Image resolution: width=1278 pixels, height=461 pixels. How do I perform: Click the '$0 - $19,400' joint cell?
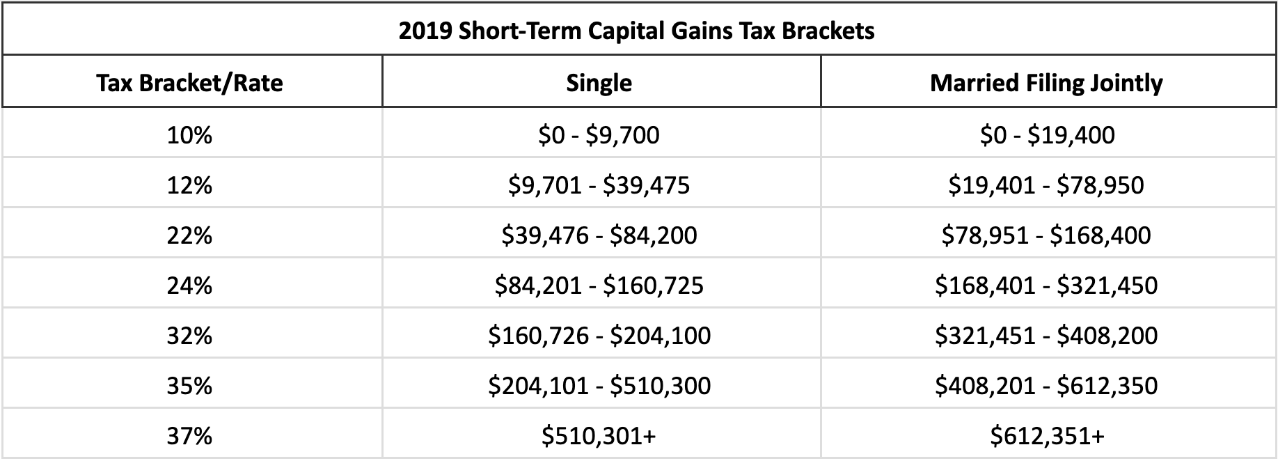click(x=1047, y=134)
